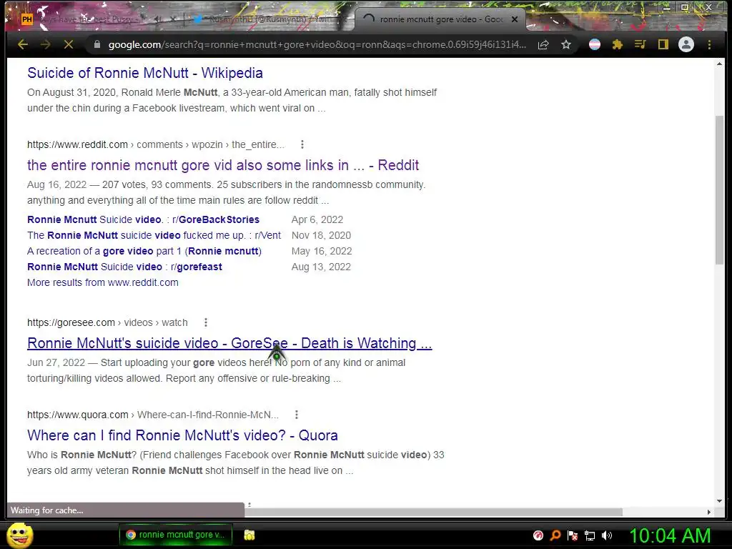The width and height of the screenshot is (732, 549).
Task: Click the Chrome taskbar button
Action: pyautogui.click(x=176, y=535)
